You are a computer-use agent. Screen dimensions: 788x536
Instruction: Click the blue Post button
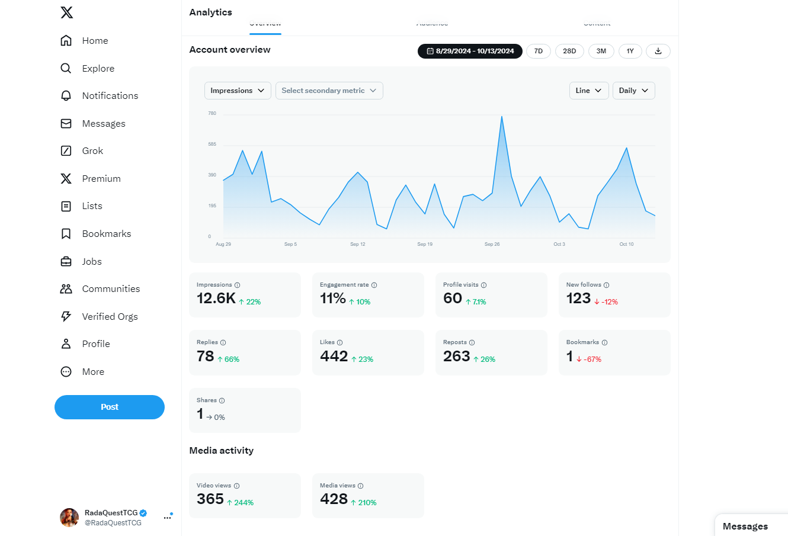(110, 407)
